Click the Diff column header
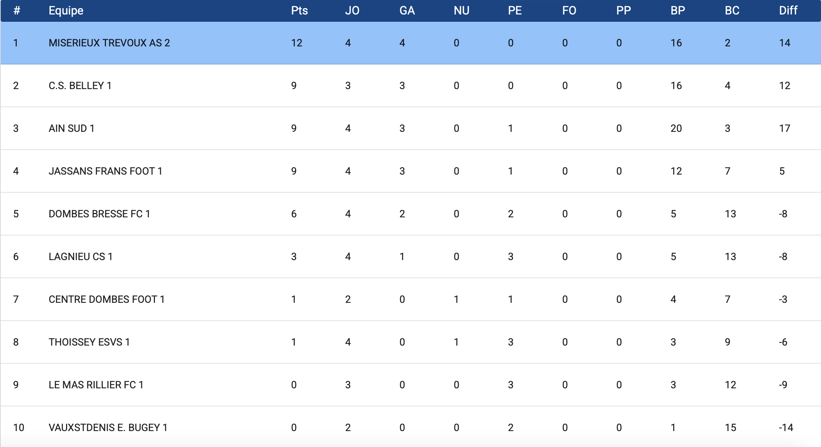Screen dimensions: 821x447 (x=788, y=11)
